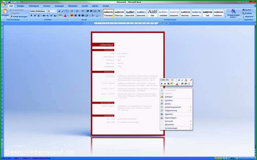Open the Seitenlayout ribbon tab

tap(34, 6)
